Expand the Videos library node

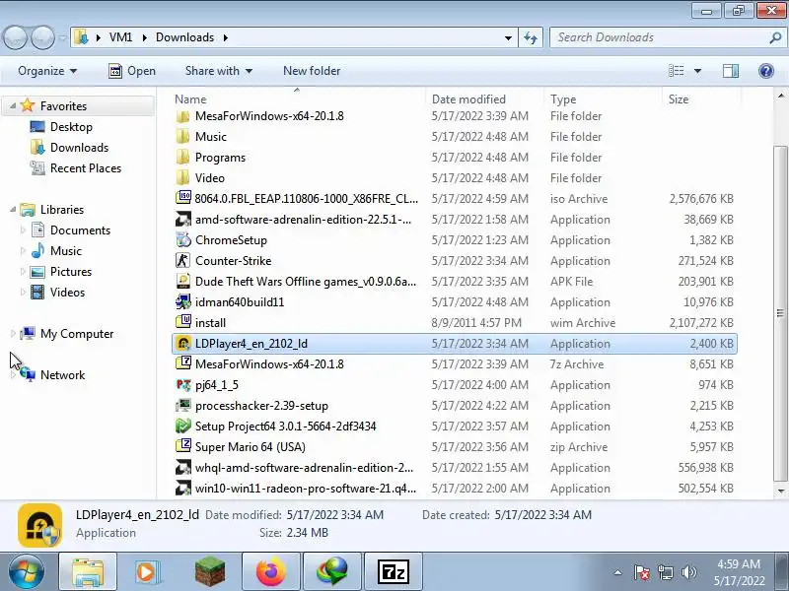coord(23,292)
